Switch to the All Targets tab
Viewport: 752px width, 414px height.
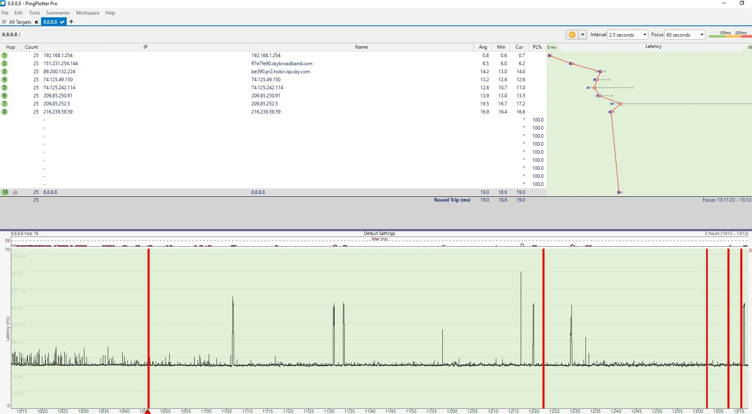point(20,22)
